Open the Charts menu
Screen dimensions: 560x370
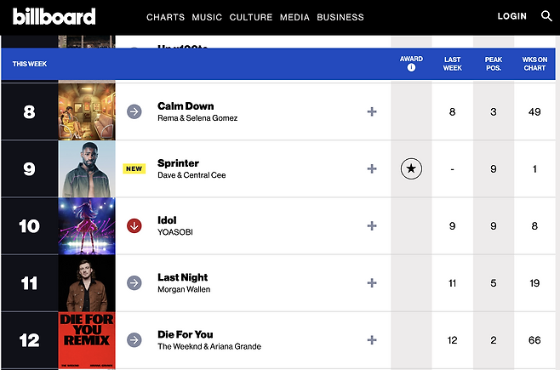click(165, 17)
